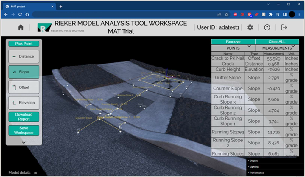Click the Save Workspace button
This screenshot has width=305, height=177.
24,130
